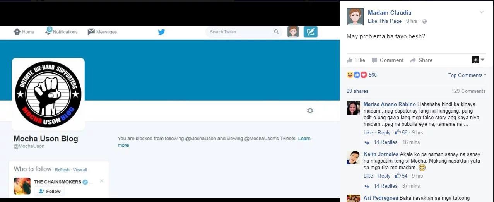Open Twitter Messages tab
This screenshot has width=494, height=202.
[102, 32]
